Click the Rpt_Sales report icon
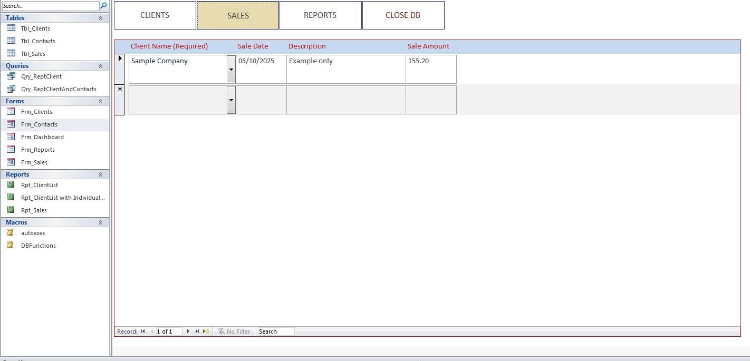Screen dimensions: 750x361 point(11,210)
